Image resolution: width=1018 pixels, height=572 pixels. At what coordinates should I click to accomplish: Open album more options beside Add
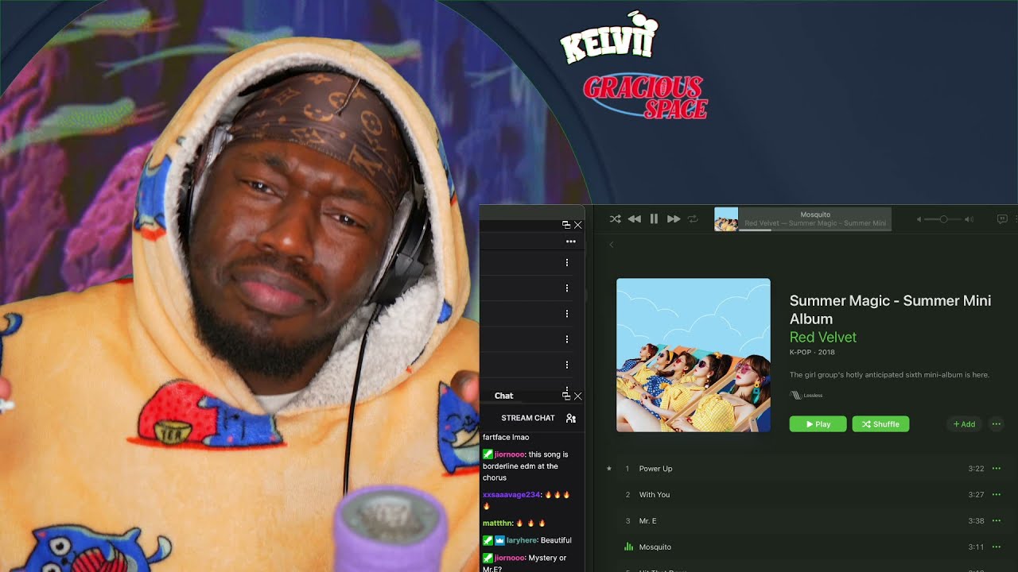pyautogui.click(x=996, y=424)
